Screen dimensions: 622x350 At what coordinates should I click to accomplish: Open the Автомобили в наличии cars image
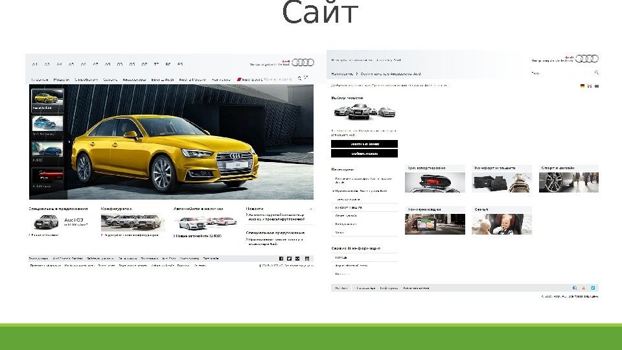click(206, 222)
